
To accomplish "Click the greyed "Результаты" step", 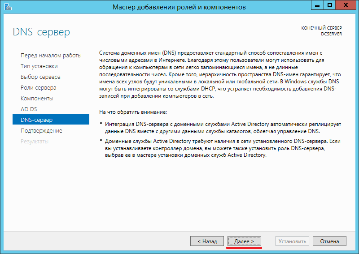I will click(35, 141).
